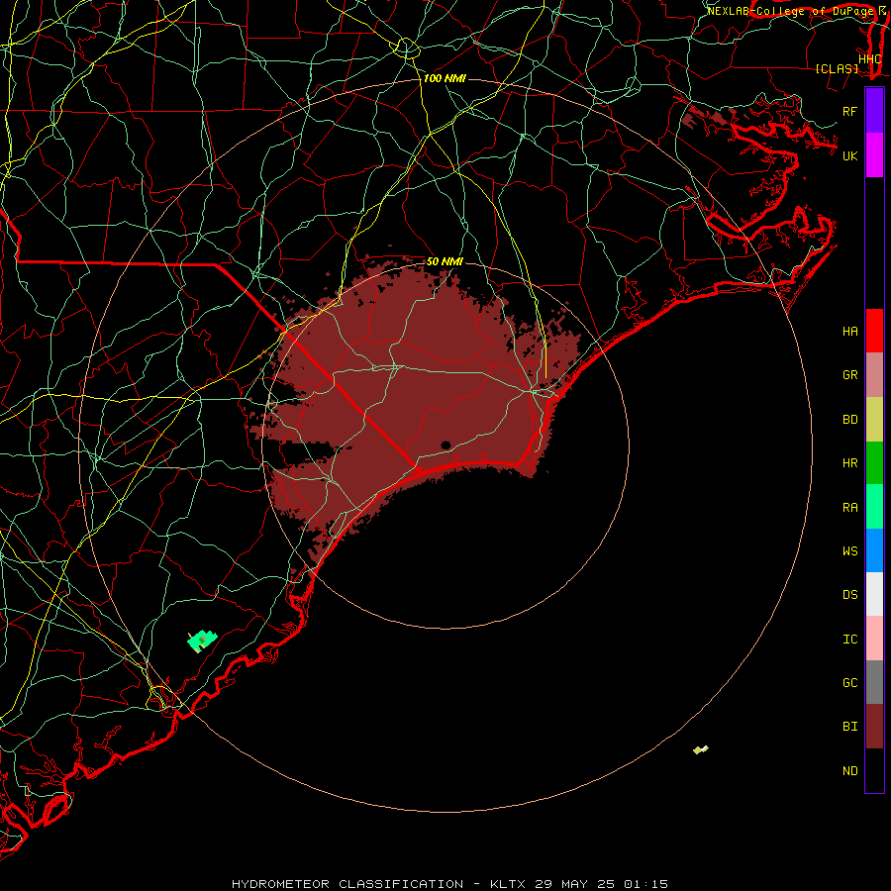Screen dimensions: 891x891
Task: Click the 01:15 timestamp
Action: (646, 884)
